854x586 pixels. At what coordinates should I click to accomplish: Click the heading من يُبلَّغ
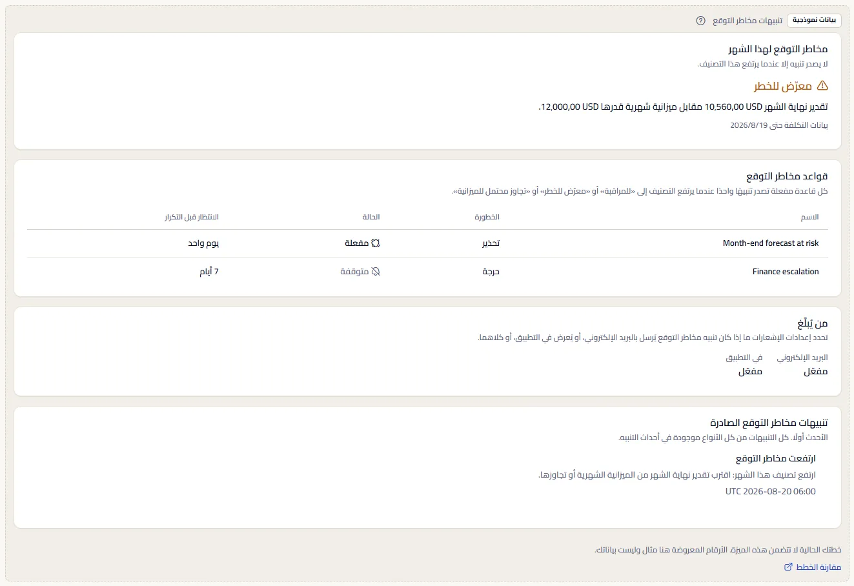pos(812,323)
